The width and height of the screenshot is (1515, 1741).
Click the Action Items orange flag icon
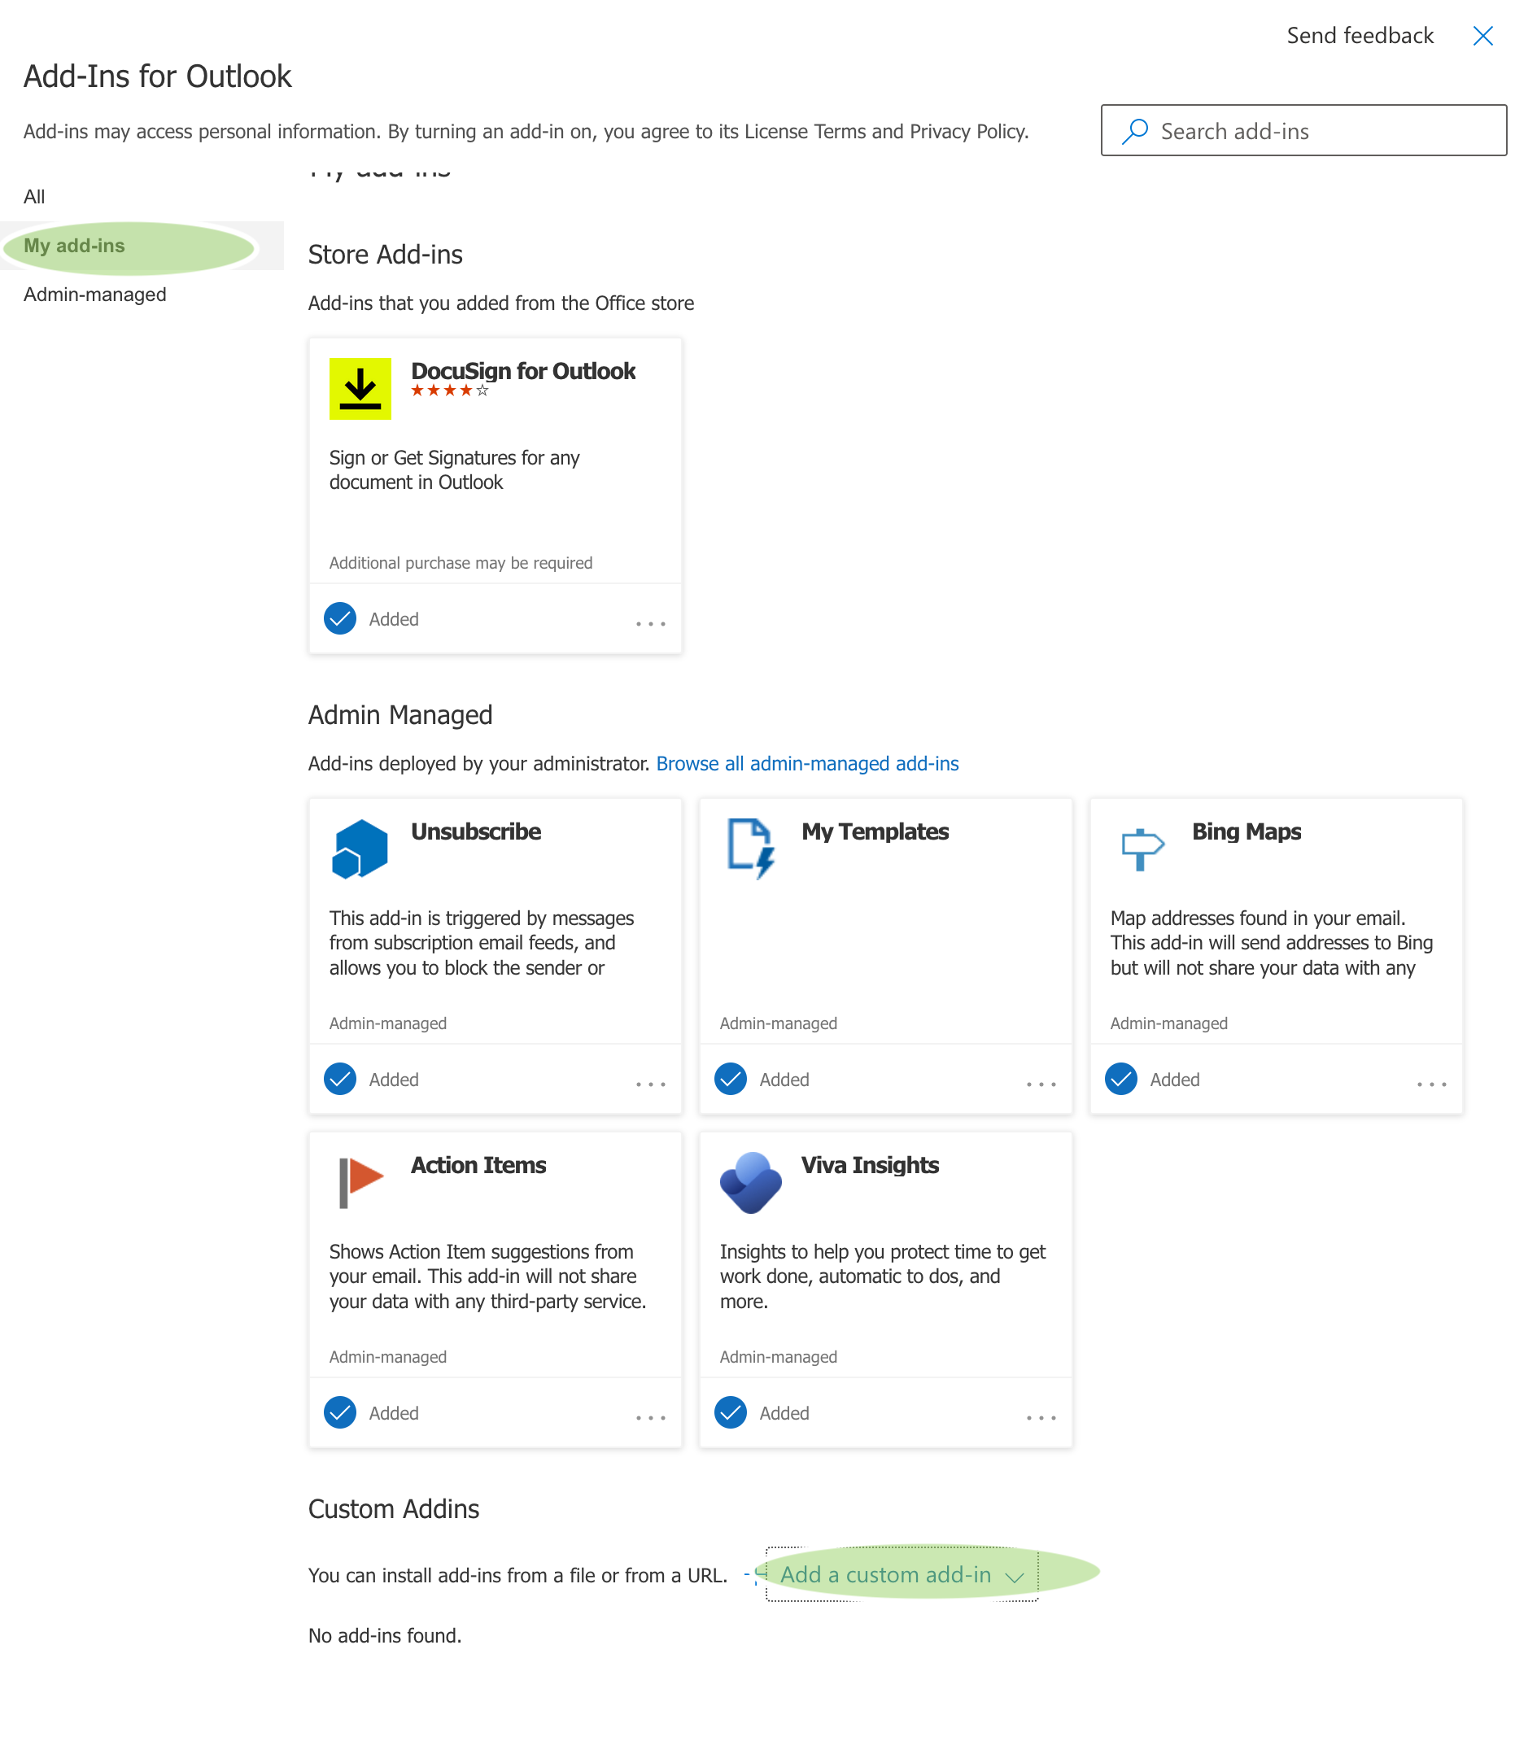click(x=360, y=1182)
